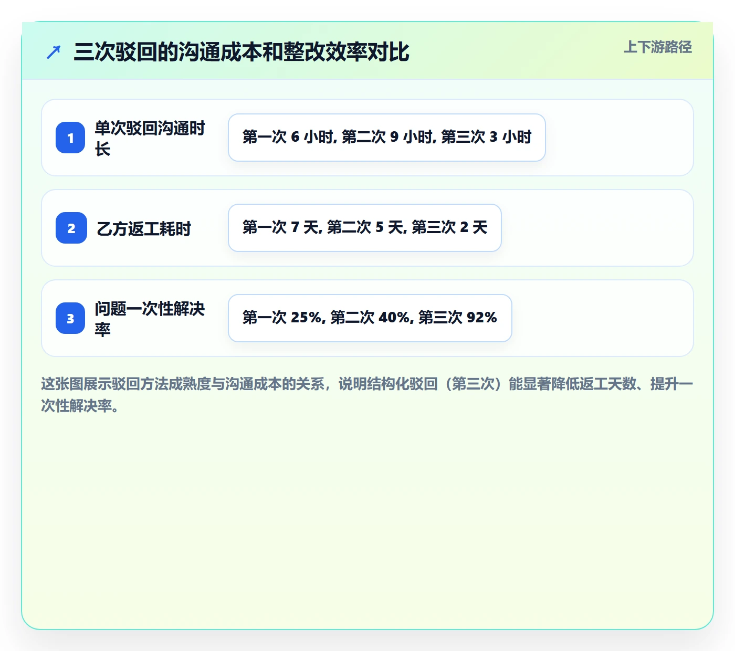Click the 问题一次性解决率 row label
This screenshot has height=651, width=735.
(x=150, y=319)
